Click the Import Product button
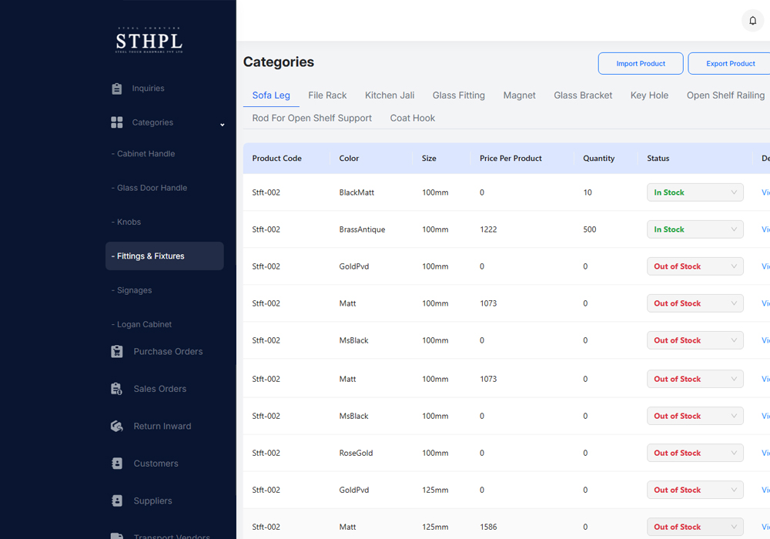This screenshot has height=539, width=770. pyautogui.click(x=641, y=63)
